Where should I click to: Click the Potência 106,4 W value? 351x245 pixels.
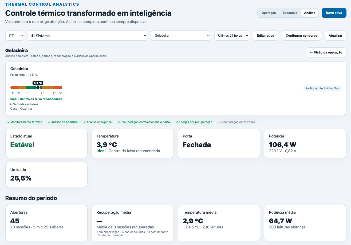pos(283,145)
